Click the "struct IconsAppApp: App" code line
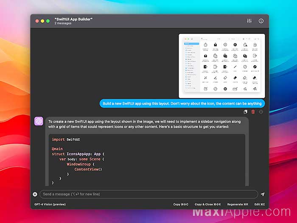Image resolution: width=297 pixels, height=223 pixels. (x=78, y=154)
